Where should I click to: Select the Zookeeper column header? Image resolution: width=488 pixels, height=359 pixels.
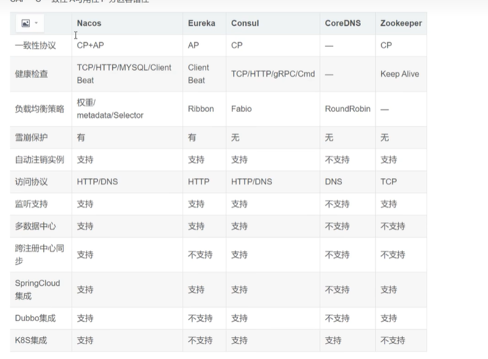[401, 23]
